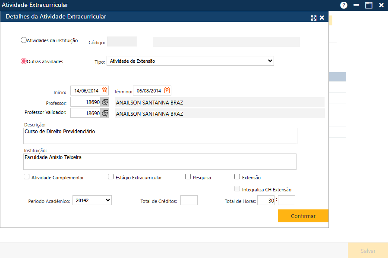
Task: Select Outras atividades radio option
Action: (23, 61)
